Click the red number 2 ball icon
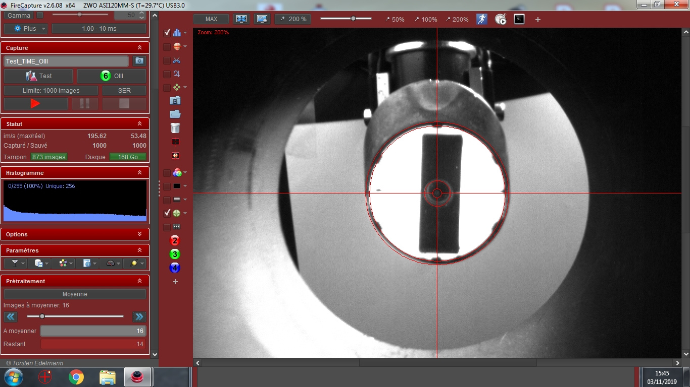This screenshot has width=690, height=387. pyautogui.click(x=175, y=240)
